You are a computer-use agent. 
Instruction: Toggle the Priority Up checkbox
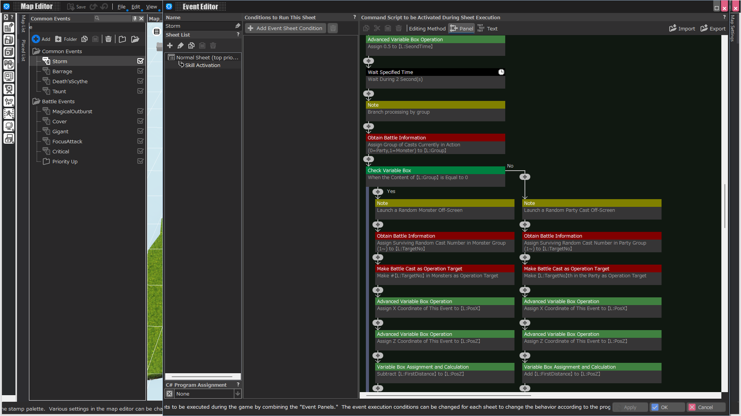[x=140, y=161]
